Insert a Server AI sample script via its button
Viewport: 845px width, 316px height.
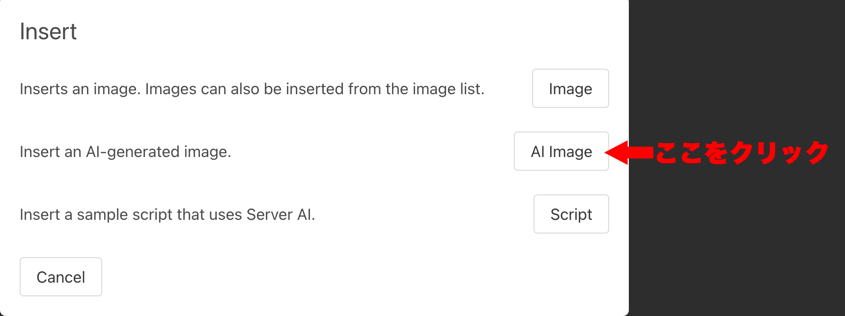pos(571,214)
